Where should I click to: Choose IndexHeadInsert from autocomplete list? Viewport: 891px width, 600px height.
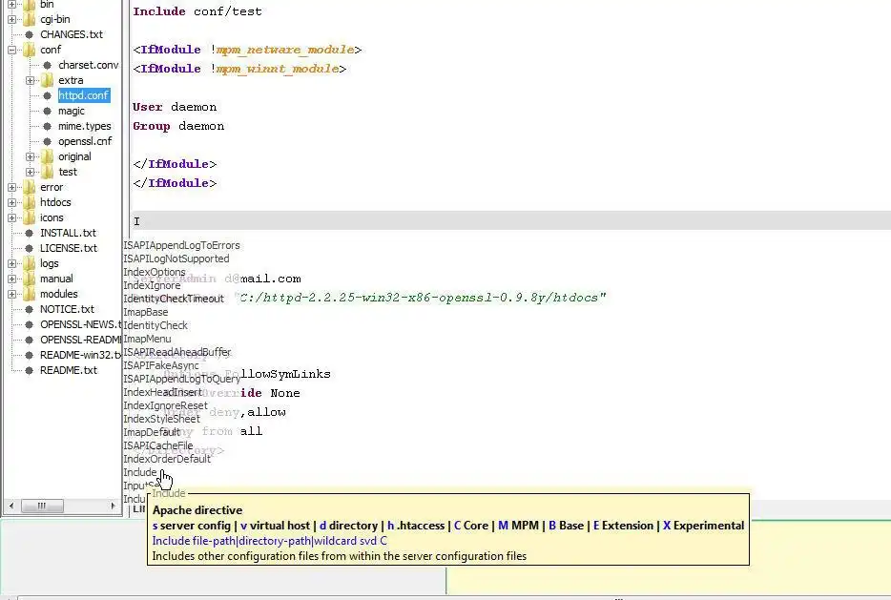[x=162, y=392]
